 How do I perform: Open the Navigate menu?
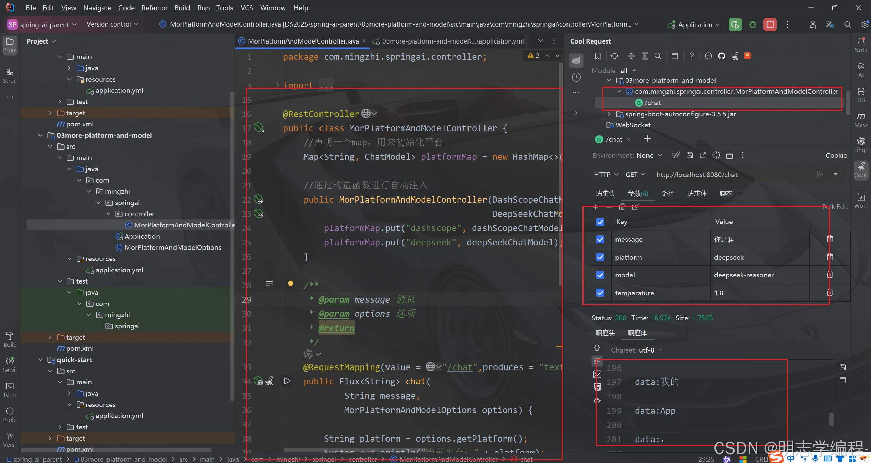[x=97, y=7]
